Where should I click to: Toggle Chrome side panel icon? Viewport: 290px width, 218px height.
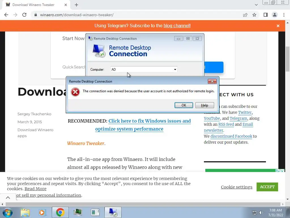tap(266, 15)
